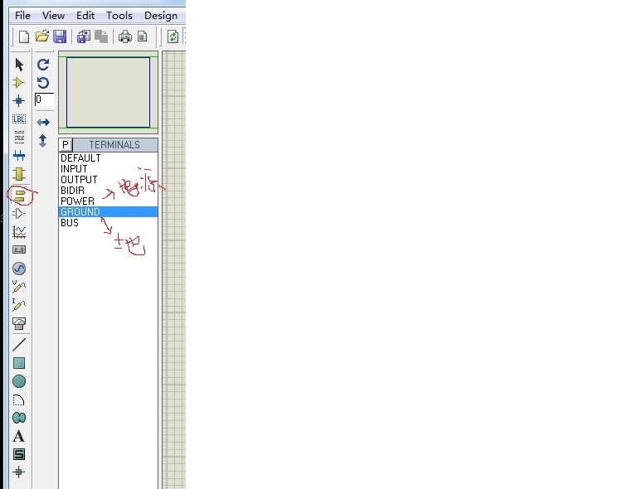The height and width of the screenshot is (489, 637).
Task: Flip horizontally with X-mirror icon
Action: coord(43,122)
